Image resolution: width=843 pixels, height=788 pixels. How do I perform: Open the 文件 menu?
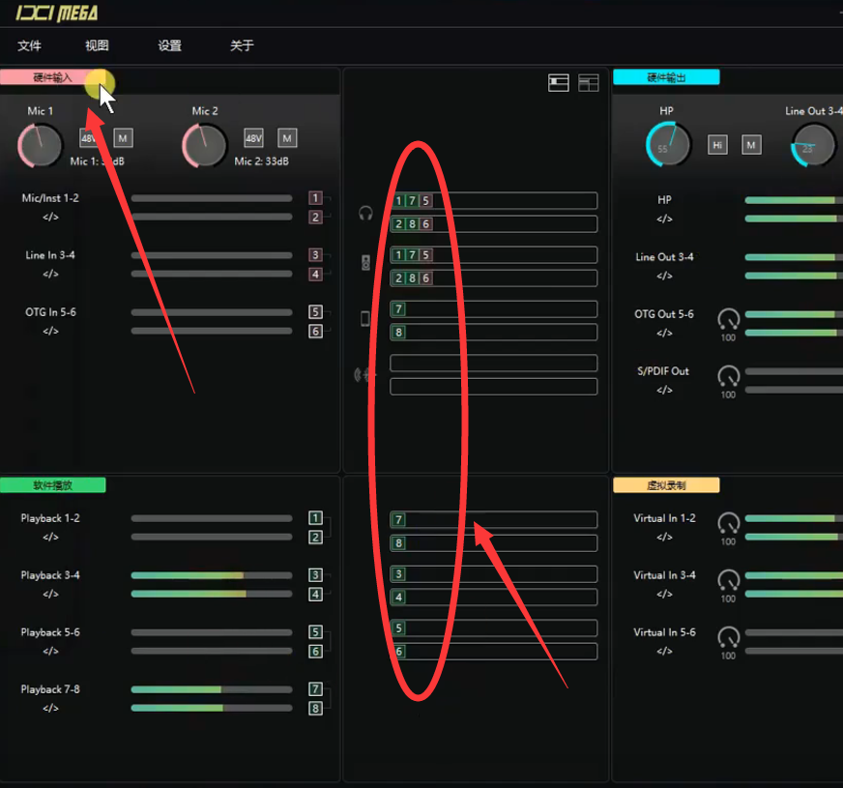tap(29, 45)
